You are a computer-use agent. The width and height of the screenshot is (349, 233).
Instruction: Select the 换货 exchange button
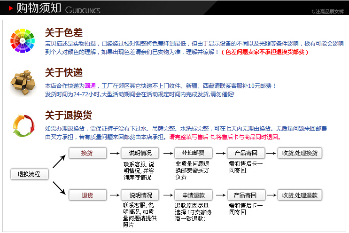tap(87, 153)
